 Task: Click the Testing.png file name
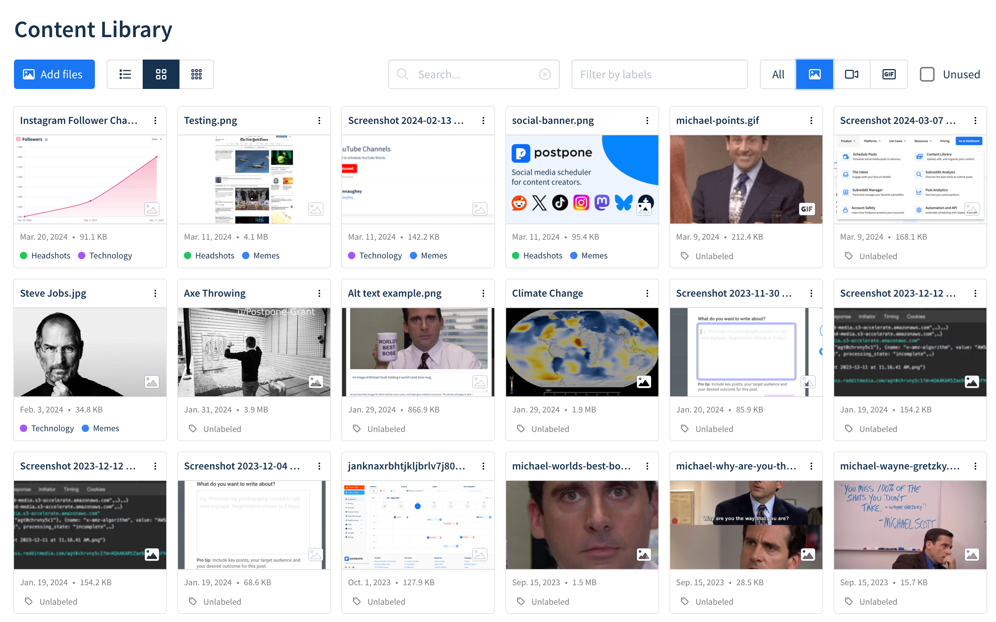[x=210, y=121]
